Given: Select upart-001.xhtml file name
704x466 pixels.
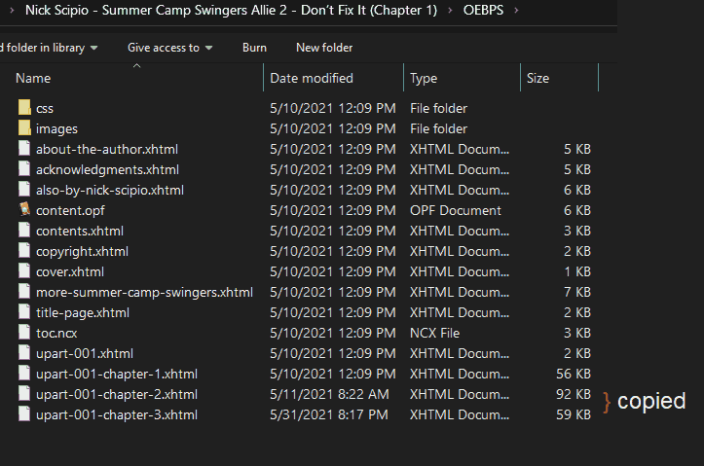Looking at the screenshot, I should [x=85, y=353].
